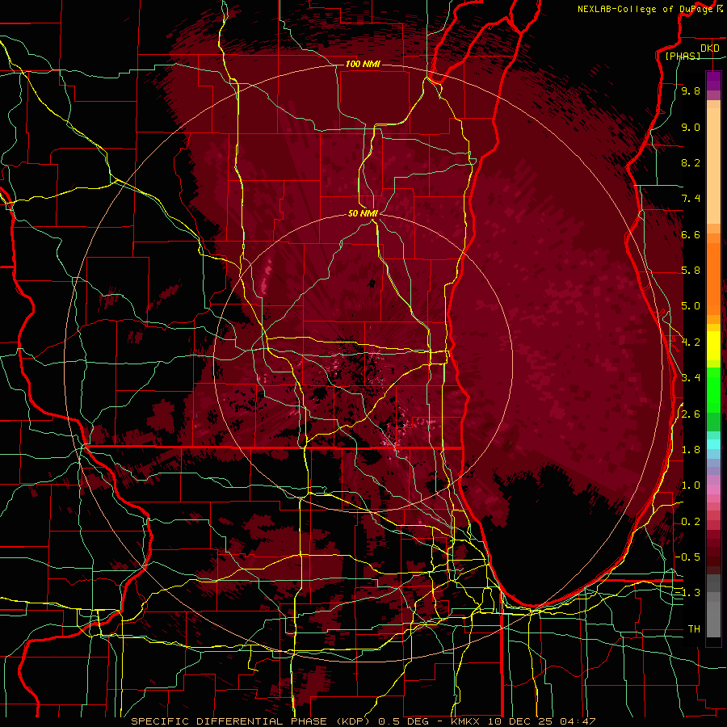Click the DKD label above the color scale
The width and height of the screenshot is (727, 727).
pos(710,48)
